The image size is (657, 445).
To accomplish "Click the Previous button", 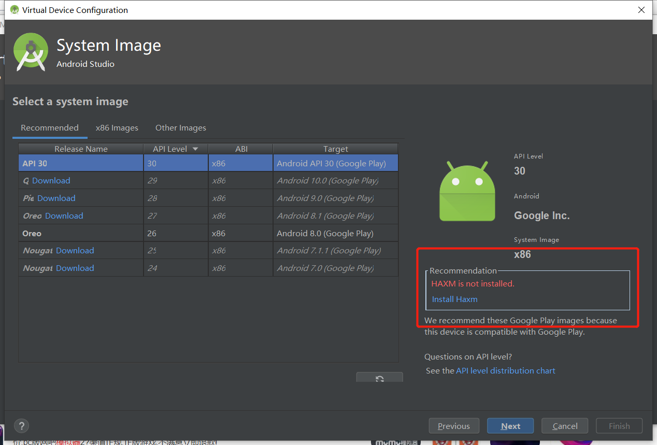I will point(454,426).
